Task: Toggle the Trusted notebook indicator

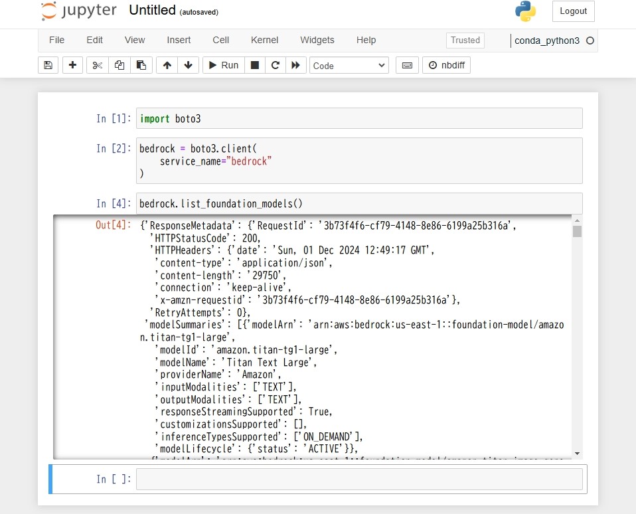Action: [x=465, y=40]
